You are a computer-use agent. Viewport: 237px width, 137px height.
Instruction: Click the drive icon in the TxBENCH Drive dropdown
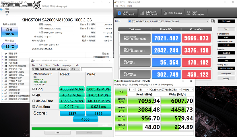pos(130,21)
